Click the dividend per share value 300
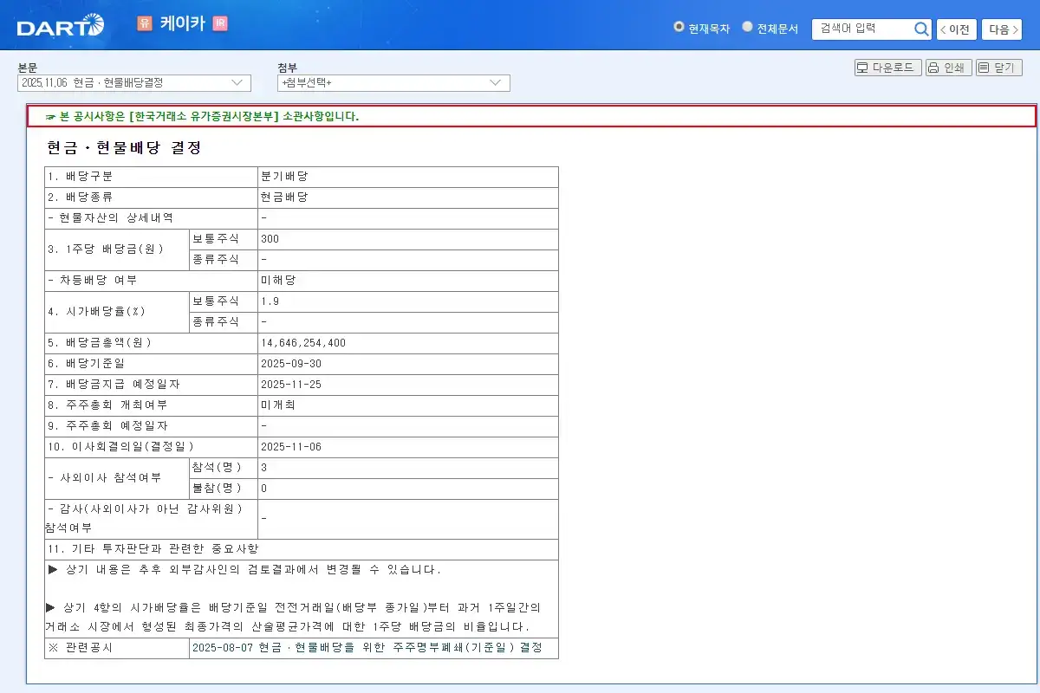The height and width of the screenshot is (693, 1040). click(x=270, y=239)
